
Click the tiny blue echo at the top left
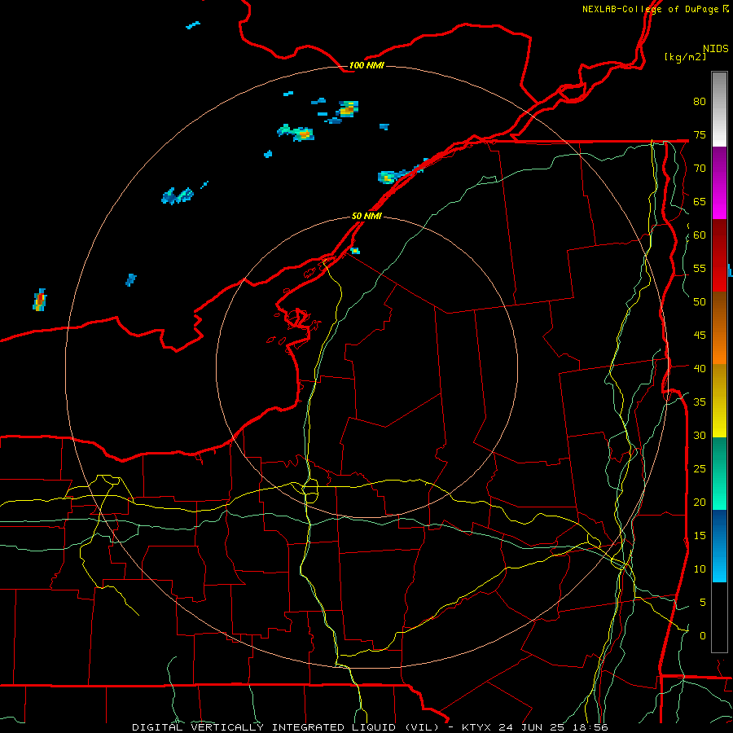(193, 25)
